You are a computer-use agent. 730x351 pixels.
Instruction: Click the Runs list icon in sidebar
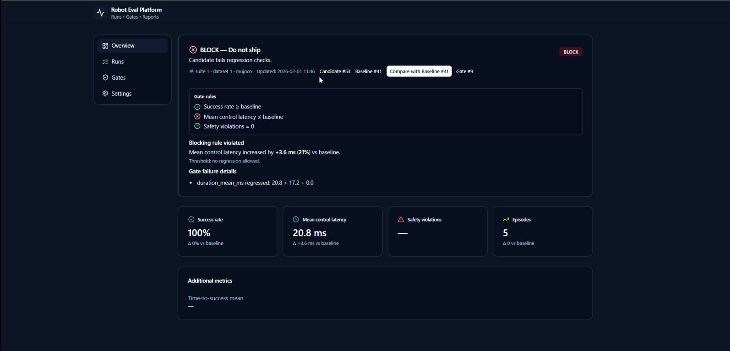(x=105, y=62)
